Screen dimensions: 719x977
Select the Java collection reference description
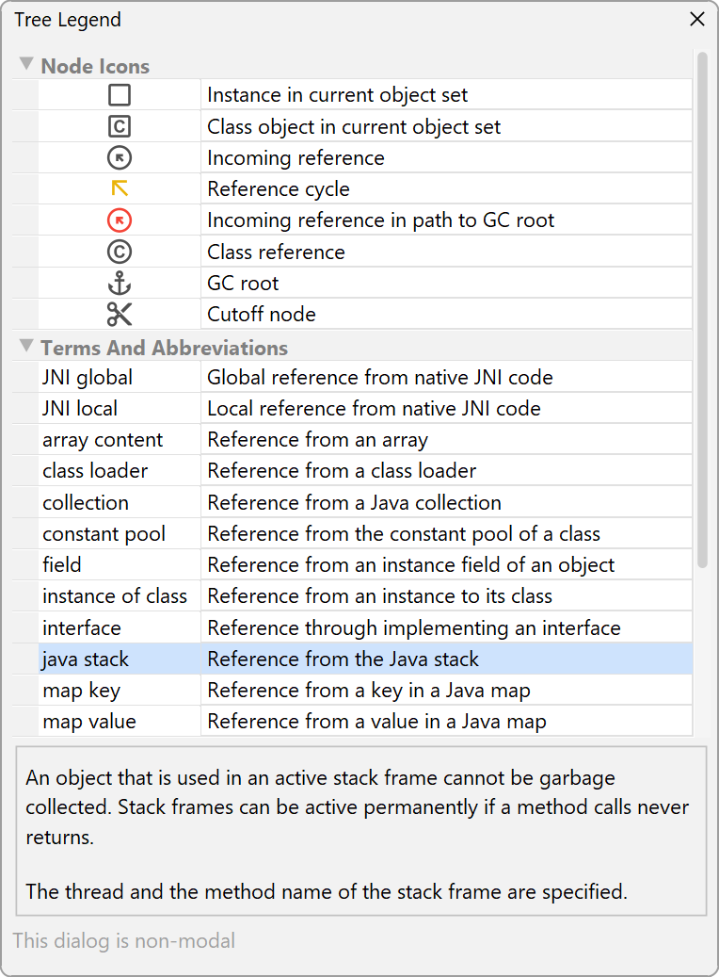click(x=354, y=503)
